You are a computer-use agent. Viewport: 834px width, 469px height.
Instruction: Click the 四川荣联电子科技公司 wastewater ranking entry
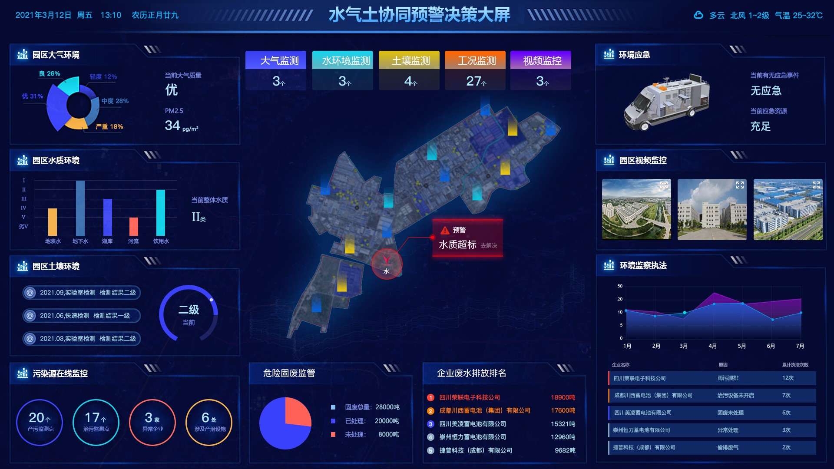pos(469,397)
